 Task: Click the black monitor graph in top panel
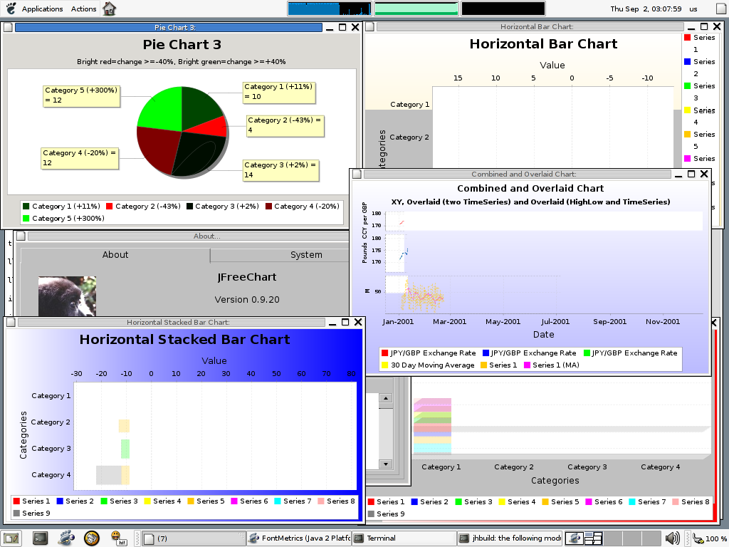tap(503, 9)
